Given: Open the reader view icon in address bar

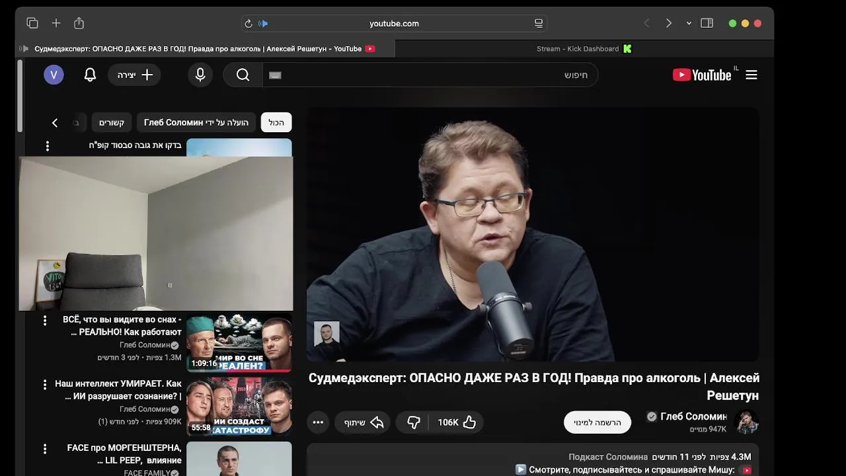Looking at the screenshot, I should click(539, 23).
